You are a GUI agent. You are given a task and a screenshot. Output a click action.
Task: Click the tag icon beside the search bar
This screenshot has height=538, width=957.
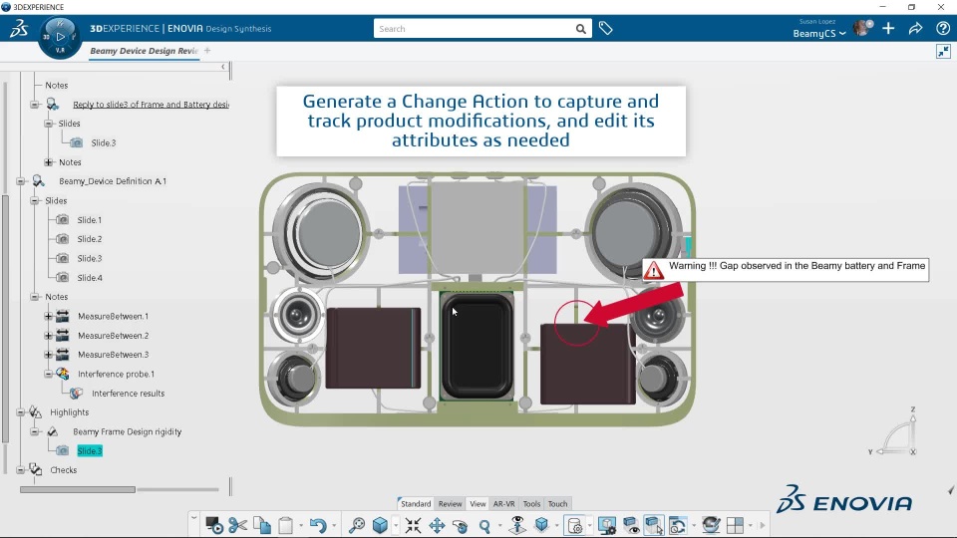tap(605, 28)
